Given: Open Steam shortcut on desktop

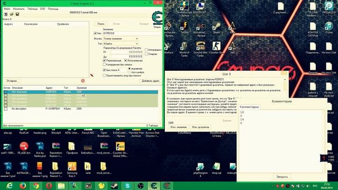Looking at the screenshot, I should coord(217,28).
